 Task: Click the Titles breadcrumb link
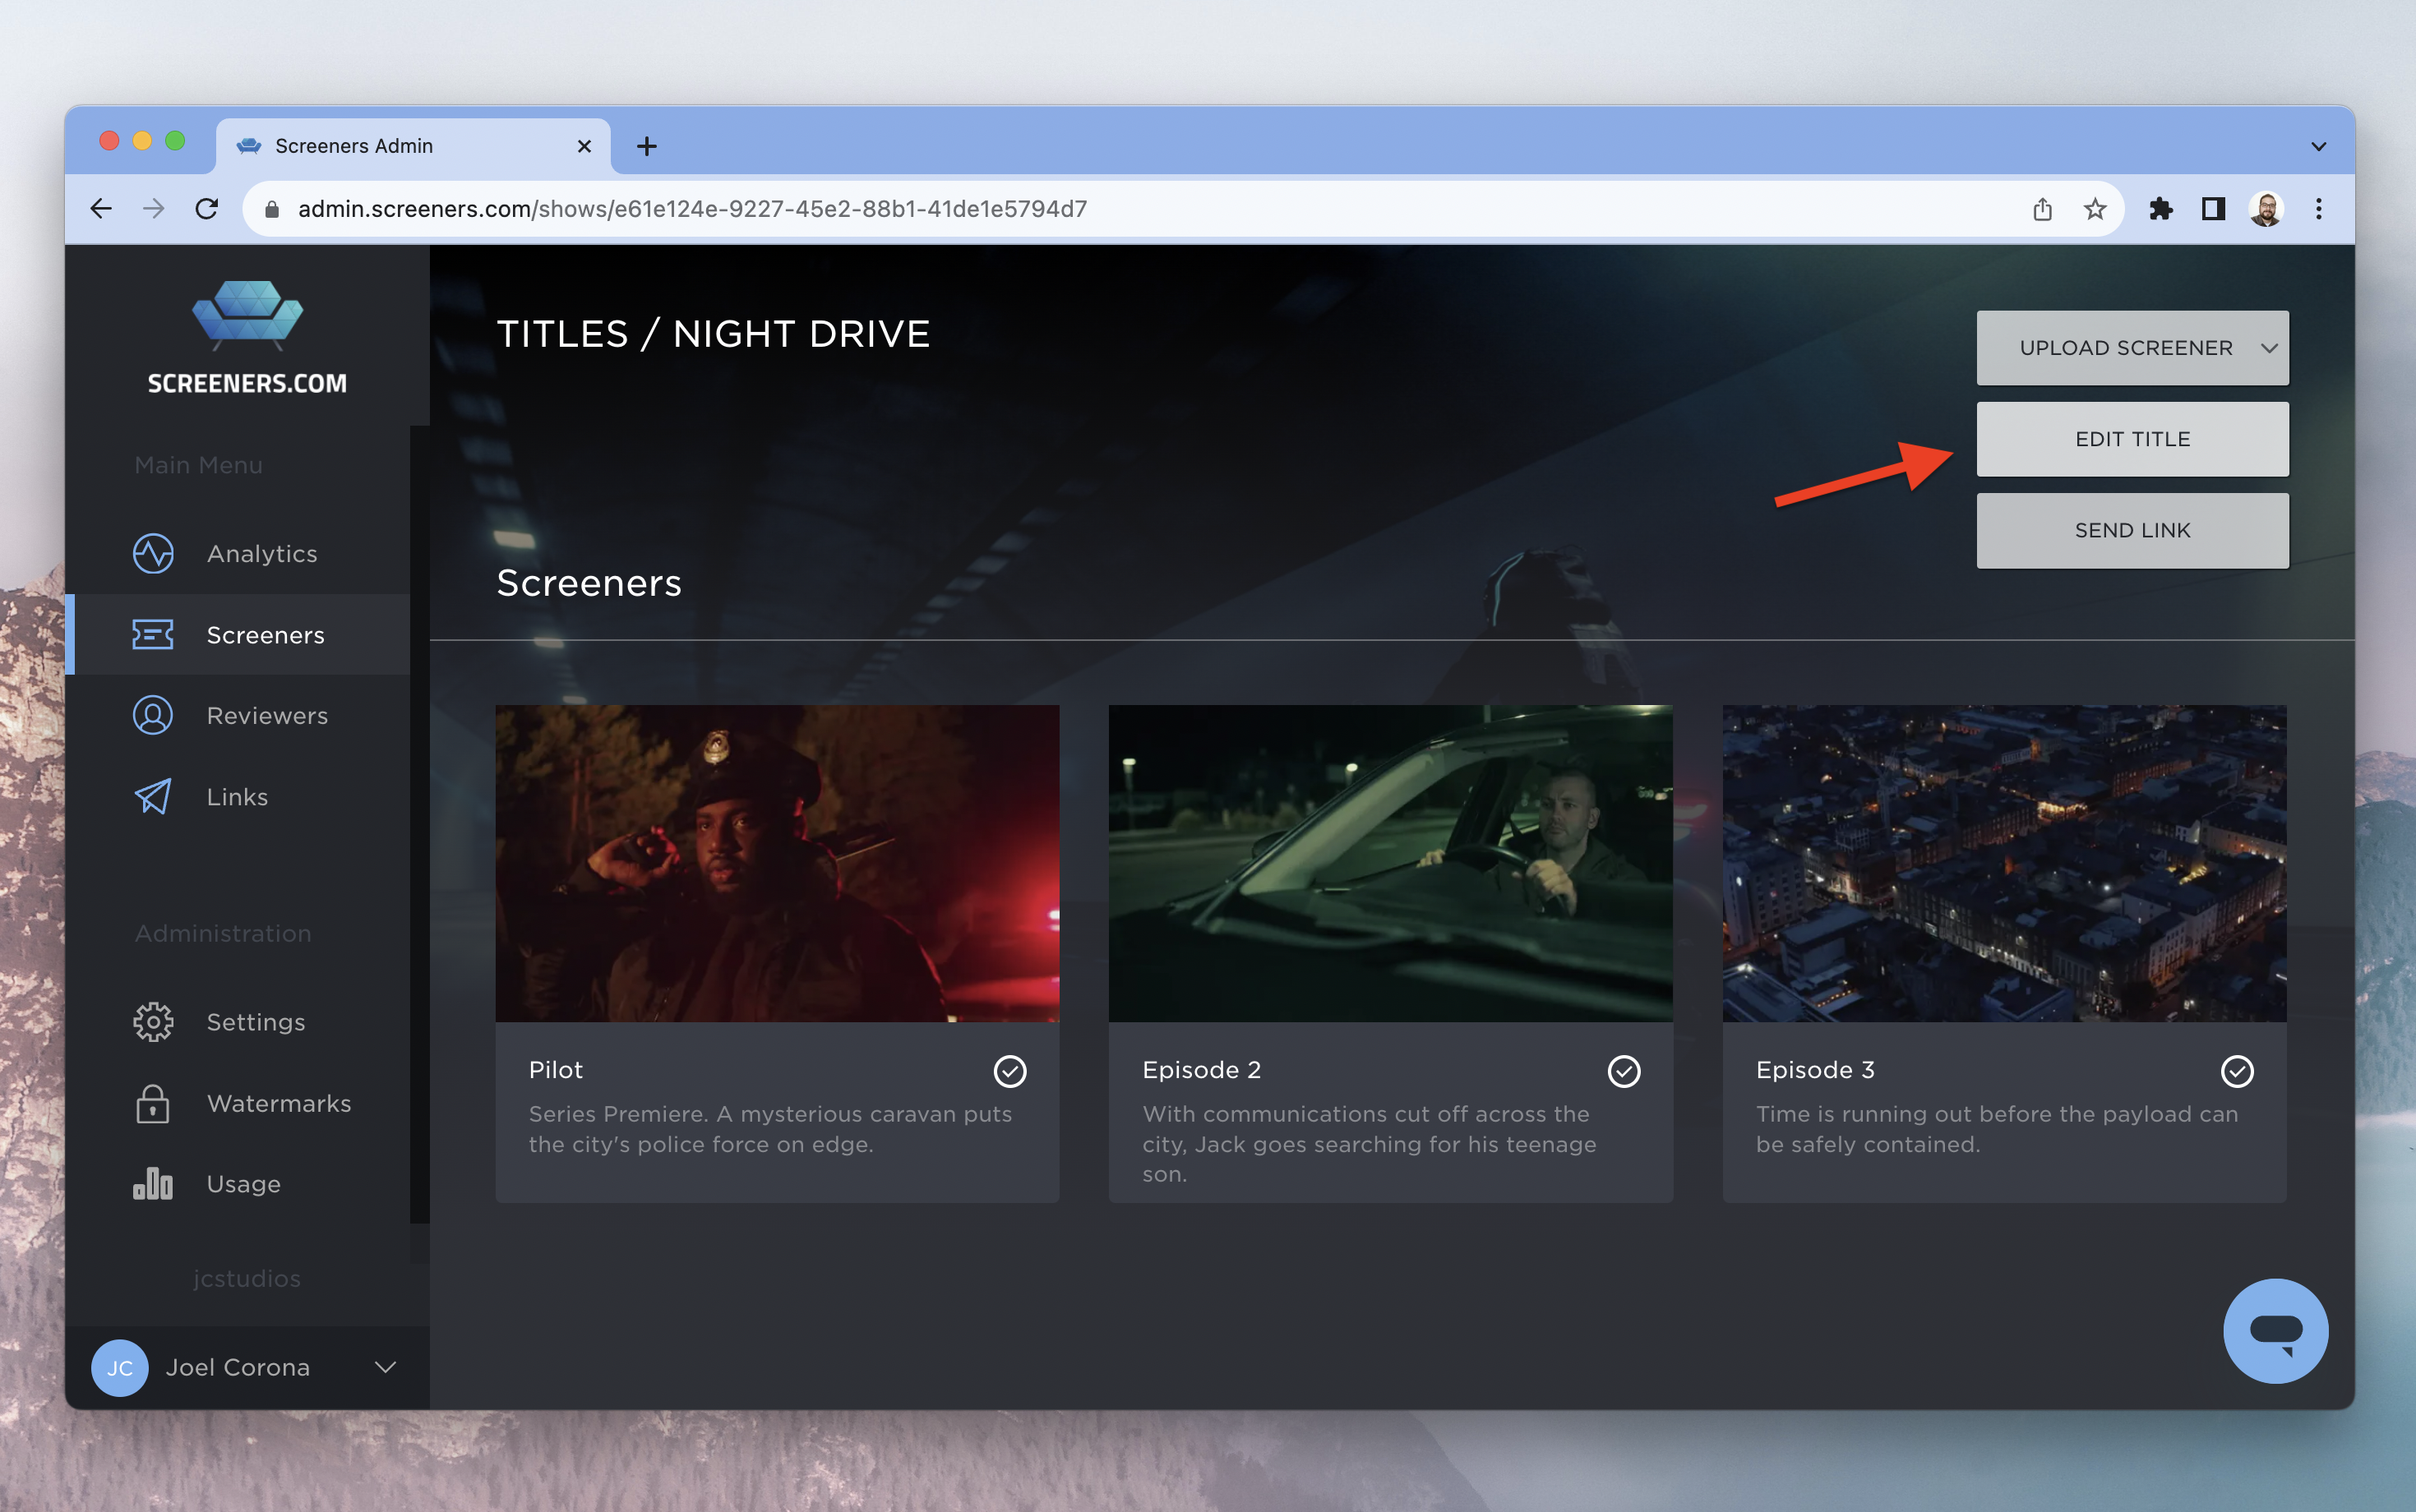[x=562, y=334]
